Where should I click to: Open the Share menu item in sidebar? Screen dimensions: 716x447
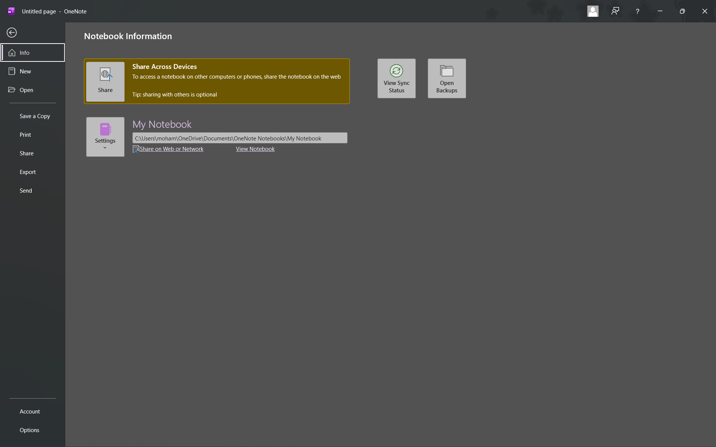pyautogui.click(x=33, y=153)
